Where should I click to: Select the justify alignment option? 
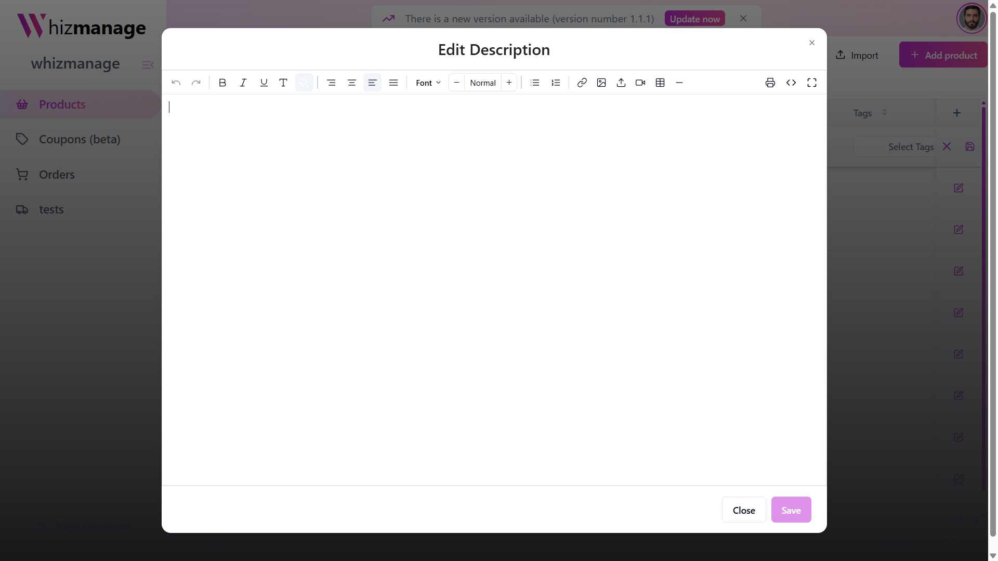(x=393, y=83)
